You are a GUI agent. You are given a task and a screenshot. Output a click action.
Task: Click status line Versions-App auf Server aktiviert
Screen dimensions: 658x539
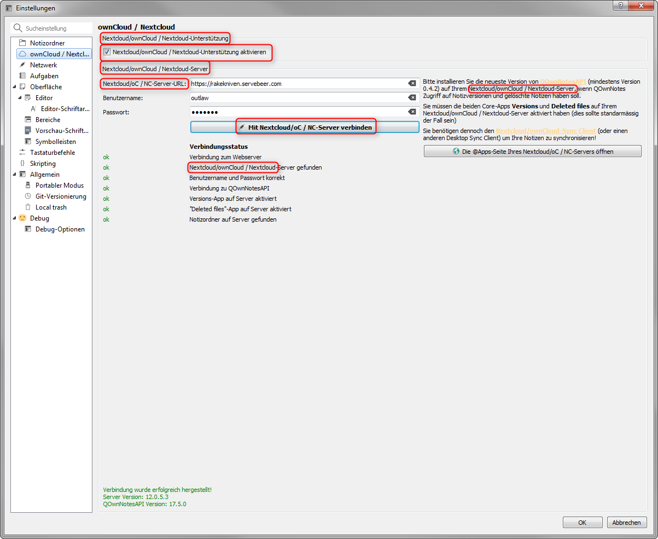click(x=232, y=199)
